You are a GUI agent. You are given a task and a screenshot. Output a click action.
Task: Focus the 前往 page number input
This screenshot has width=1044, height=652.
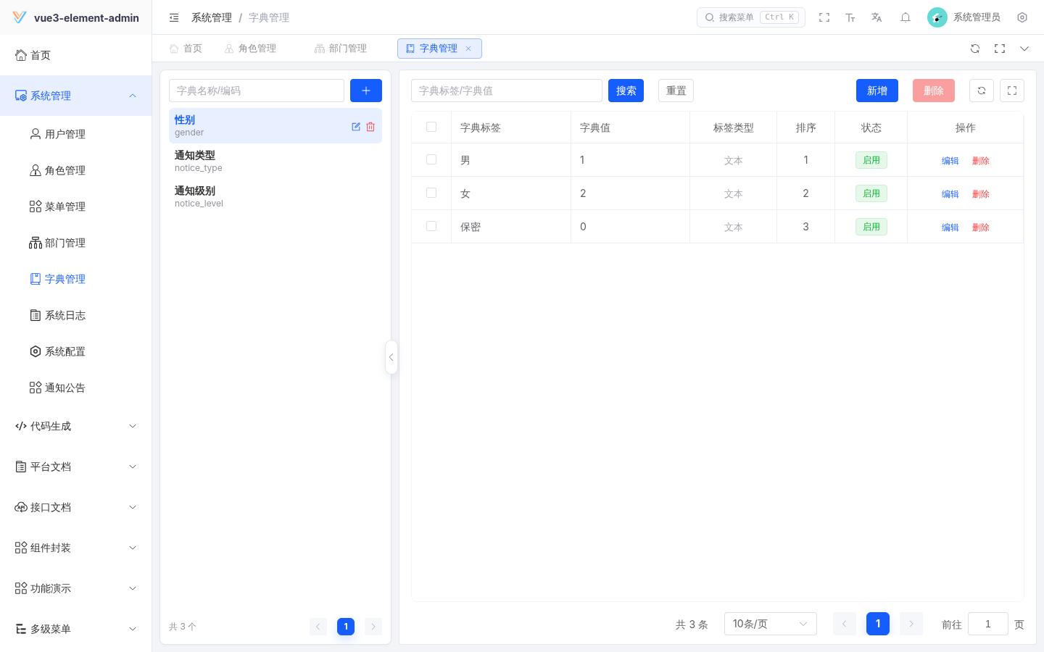(988, 624)
